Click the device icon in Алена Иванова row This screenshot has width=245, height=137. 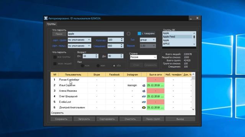[x=144, y=91]
